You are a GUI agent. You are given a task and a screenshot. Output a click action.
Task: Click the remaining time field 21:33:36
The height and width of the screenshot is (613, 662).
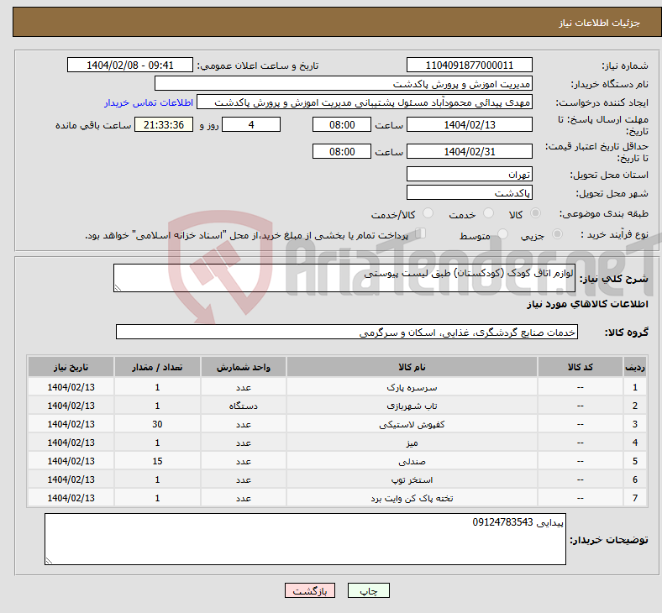click(x=164, y=124)
